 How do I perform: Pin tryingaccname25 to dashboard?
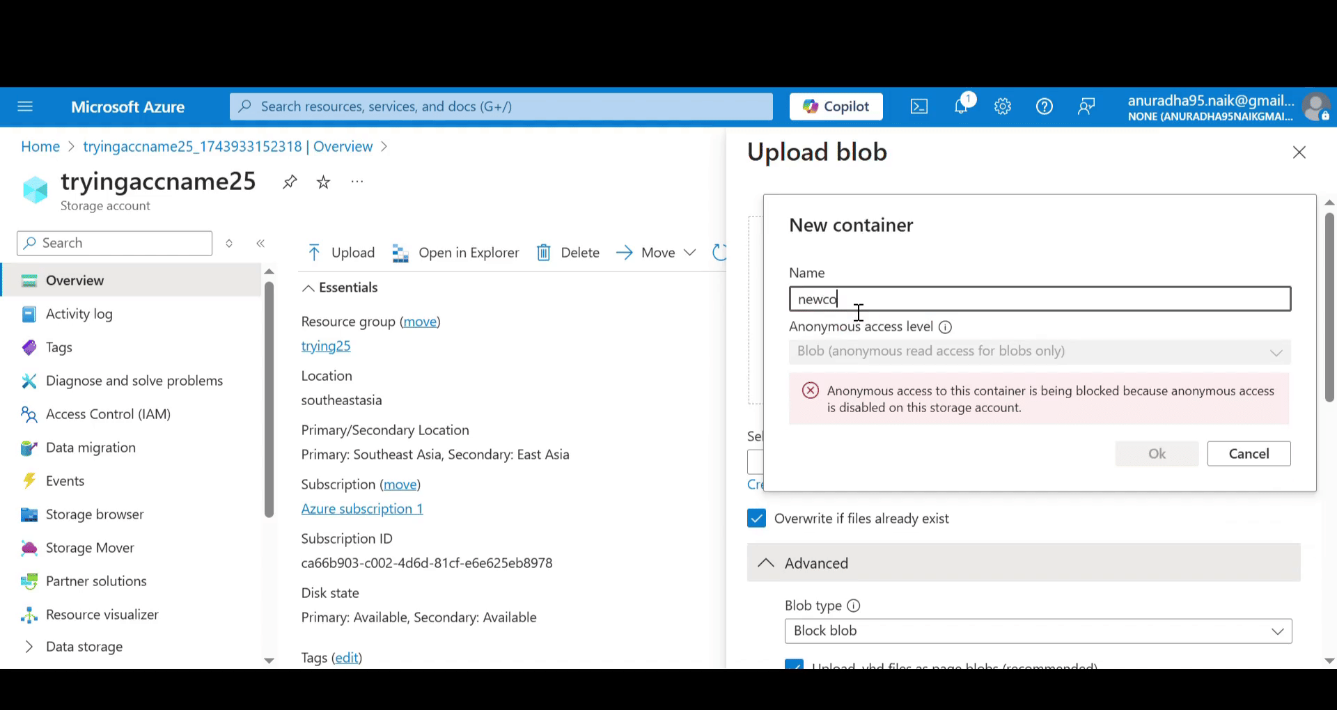pos(290,182)
